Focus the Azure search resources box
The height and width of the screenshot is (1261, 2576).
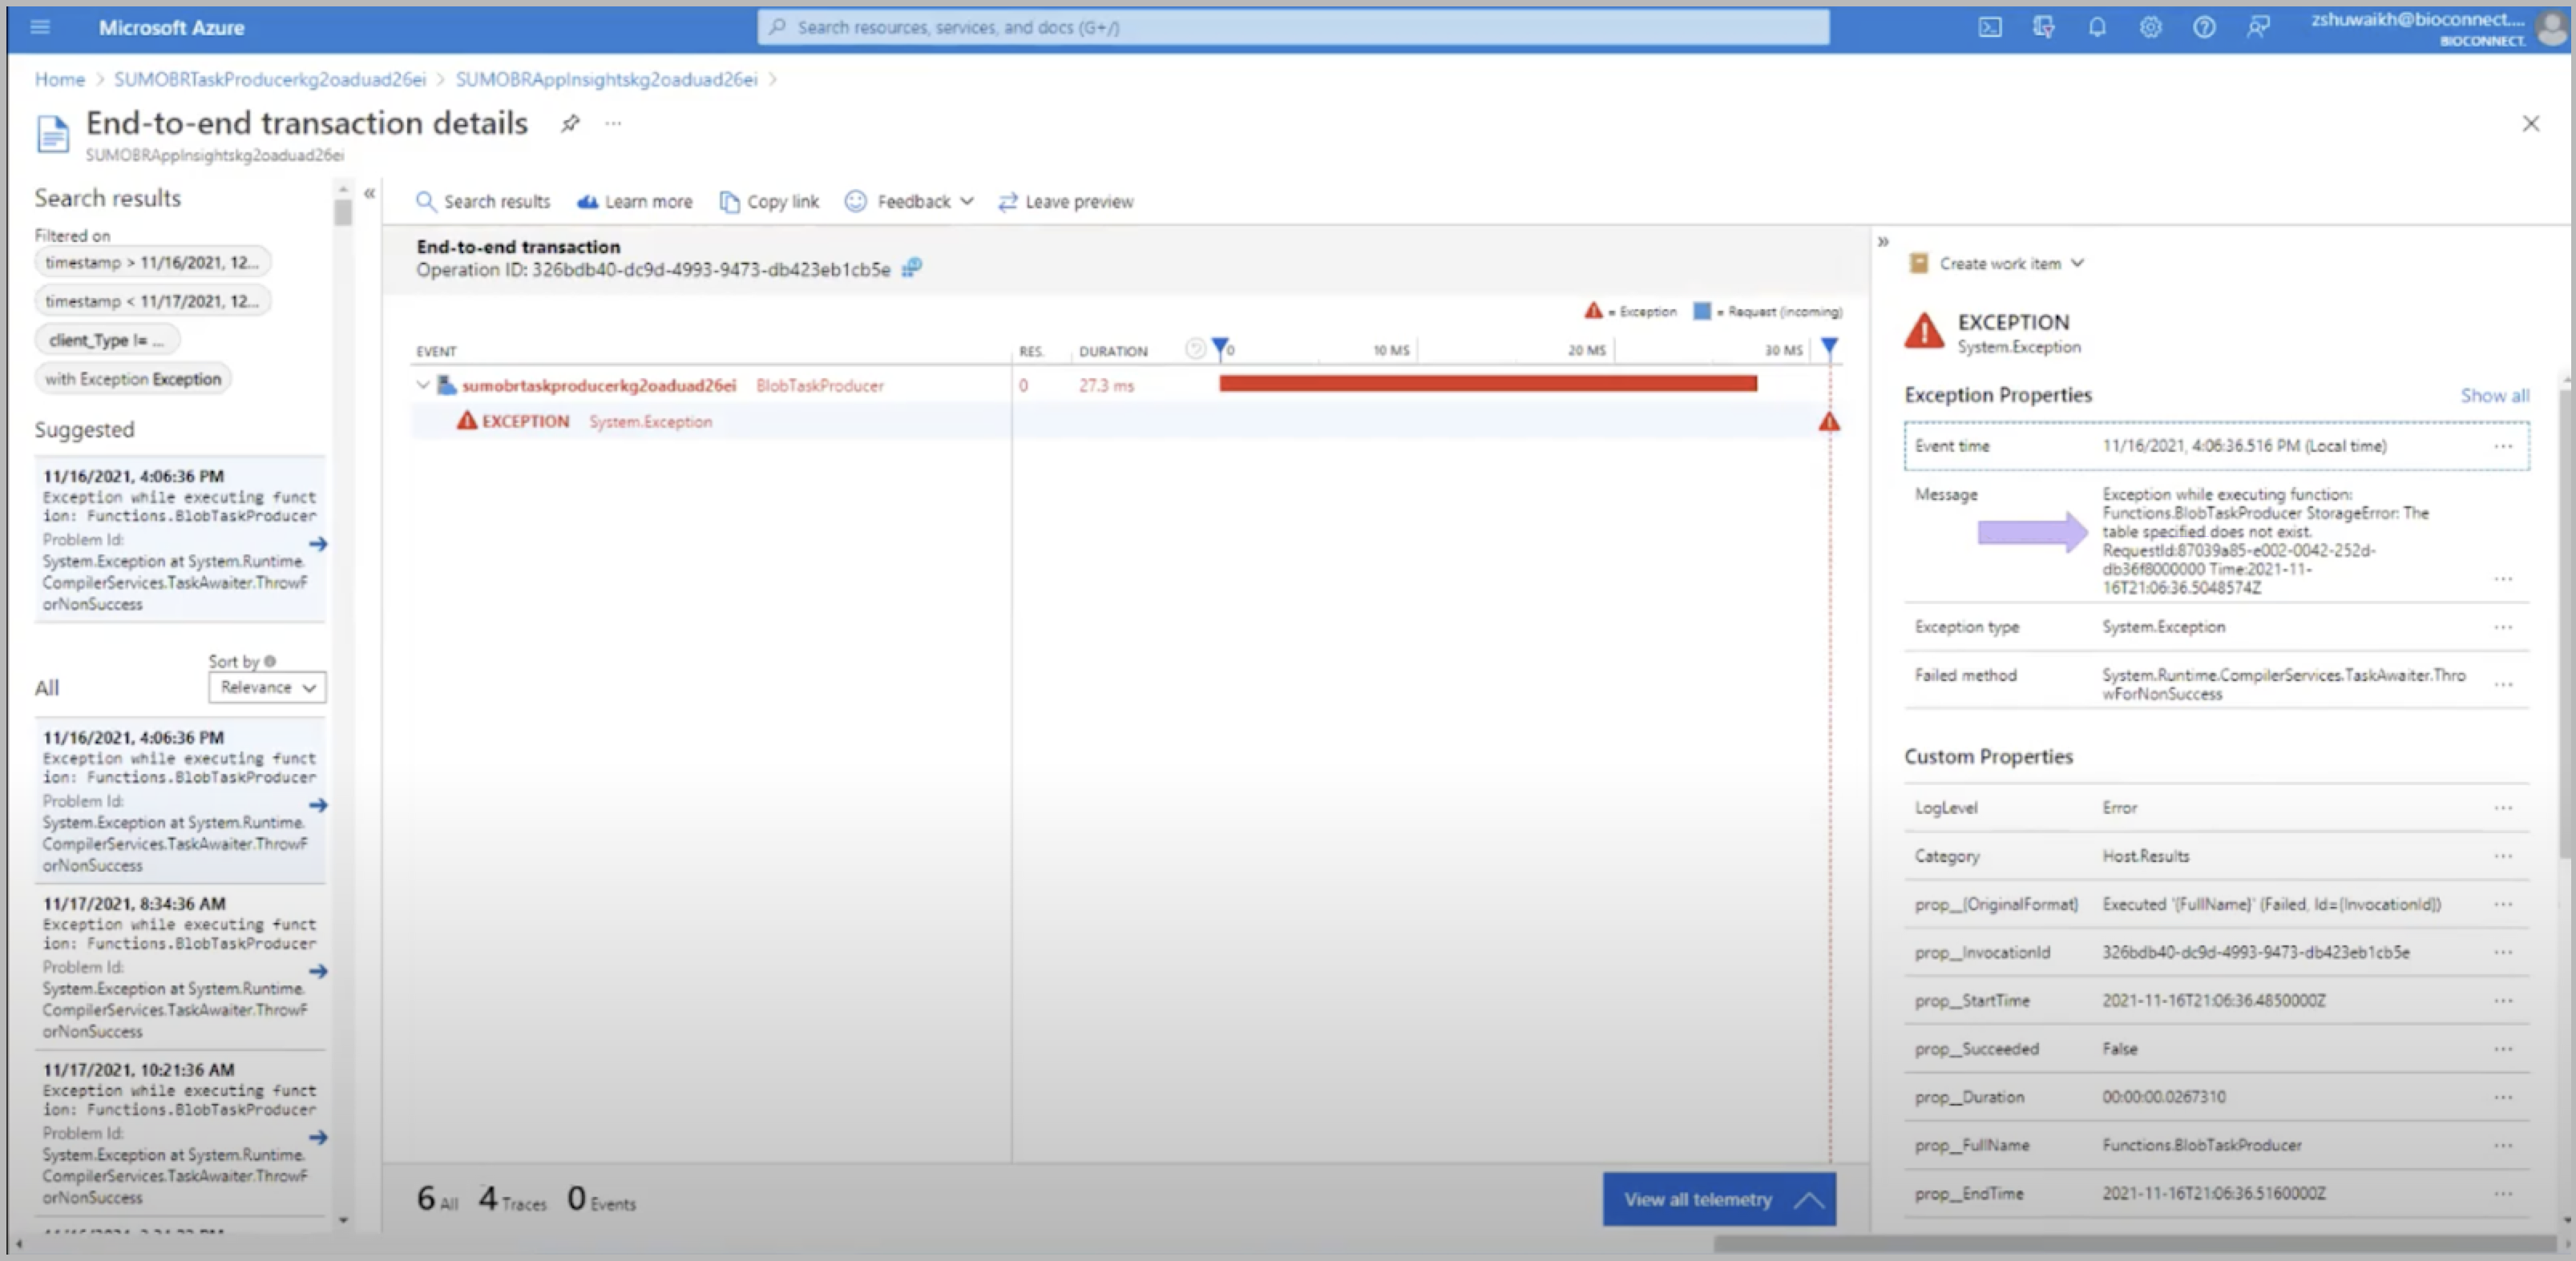click(1292, 27)
